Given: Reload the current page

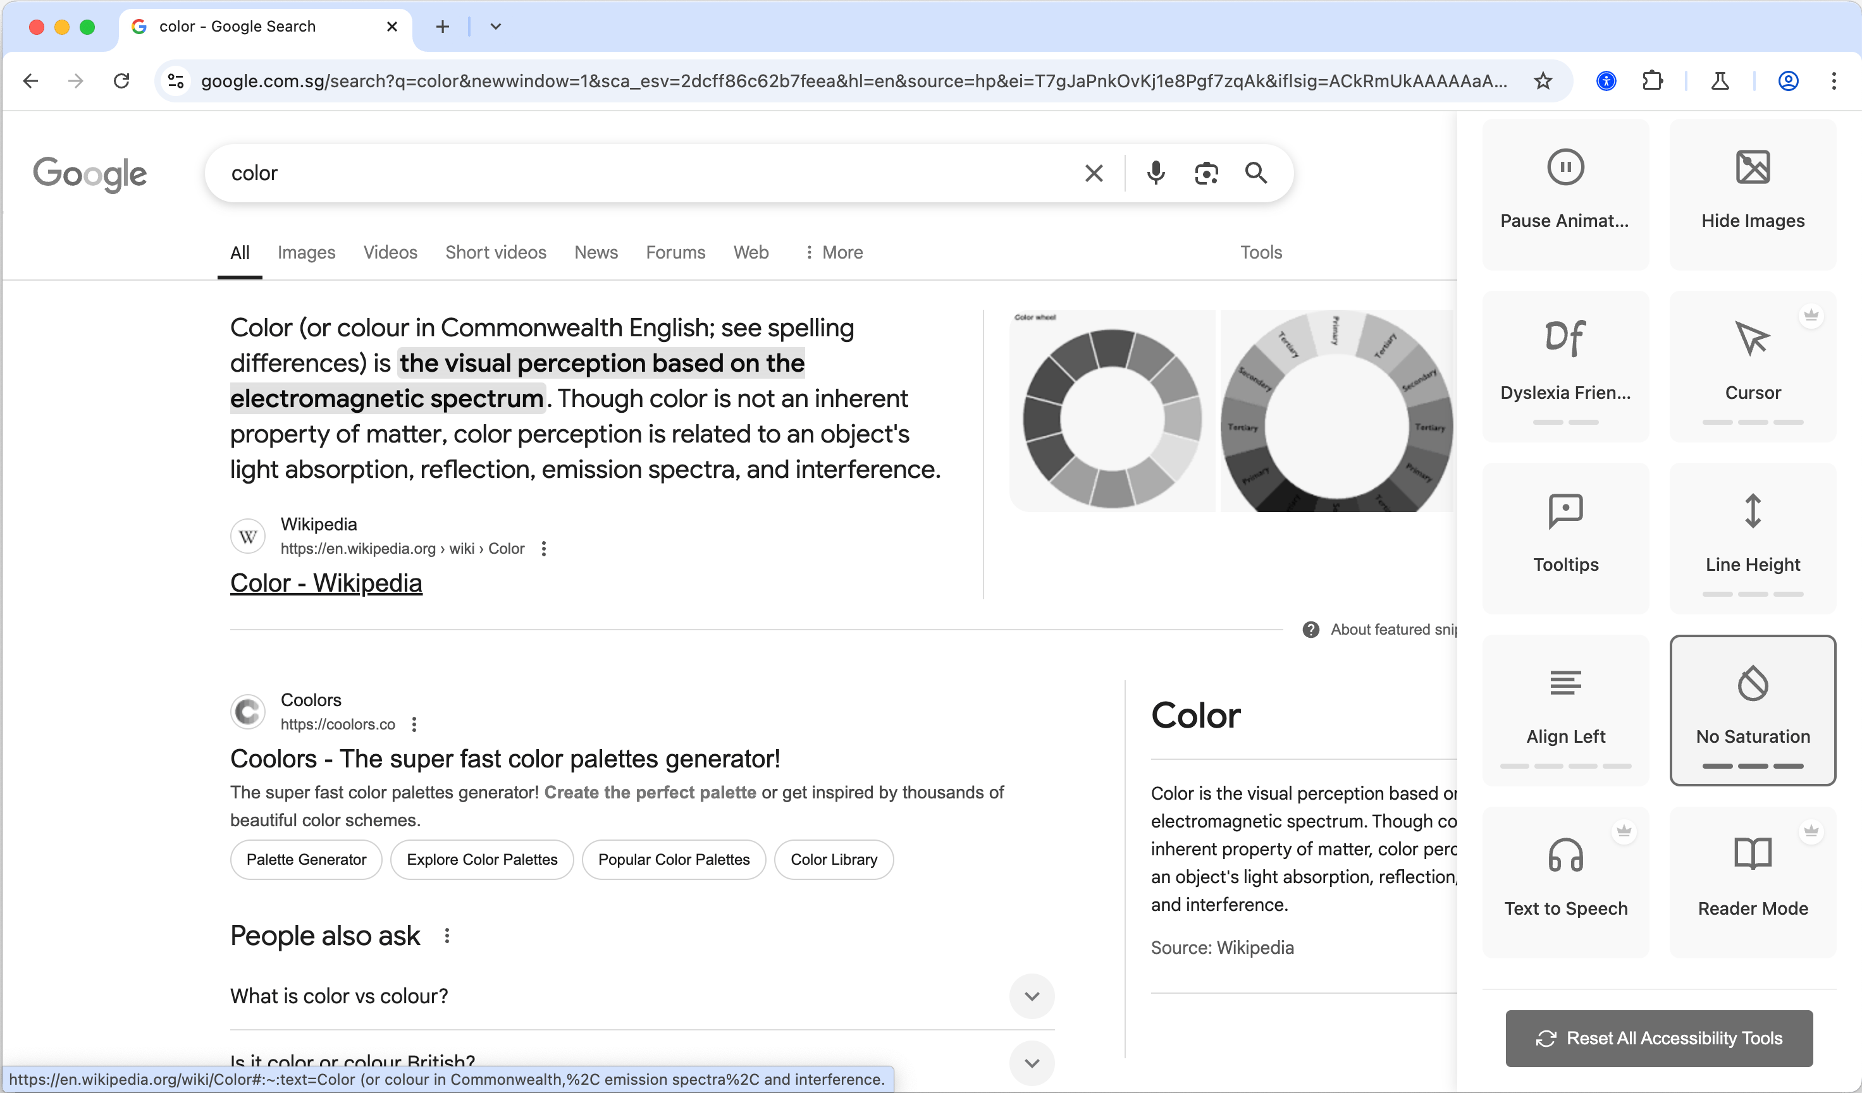Looking at the screenshot, I should point(122,80).
